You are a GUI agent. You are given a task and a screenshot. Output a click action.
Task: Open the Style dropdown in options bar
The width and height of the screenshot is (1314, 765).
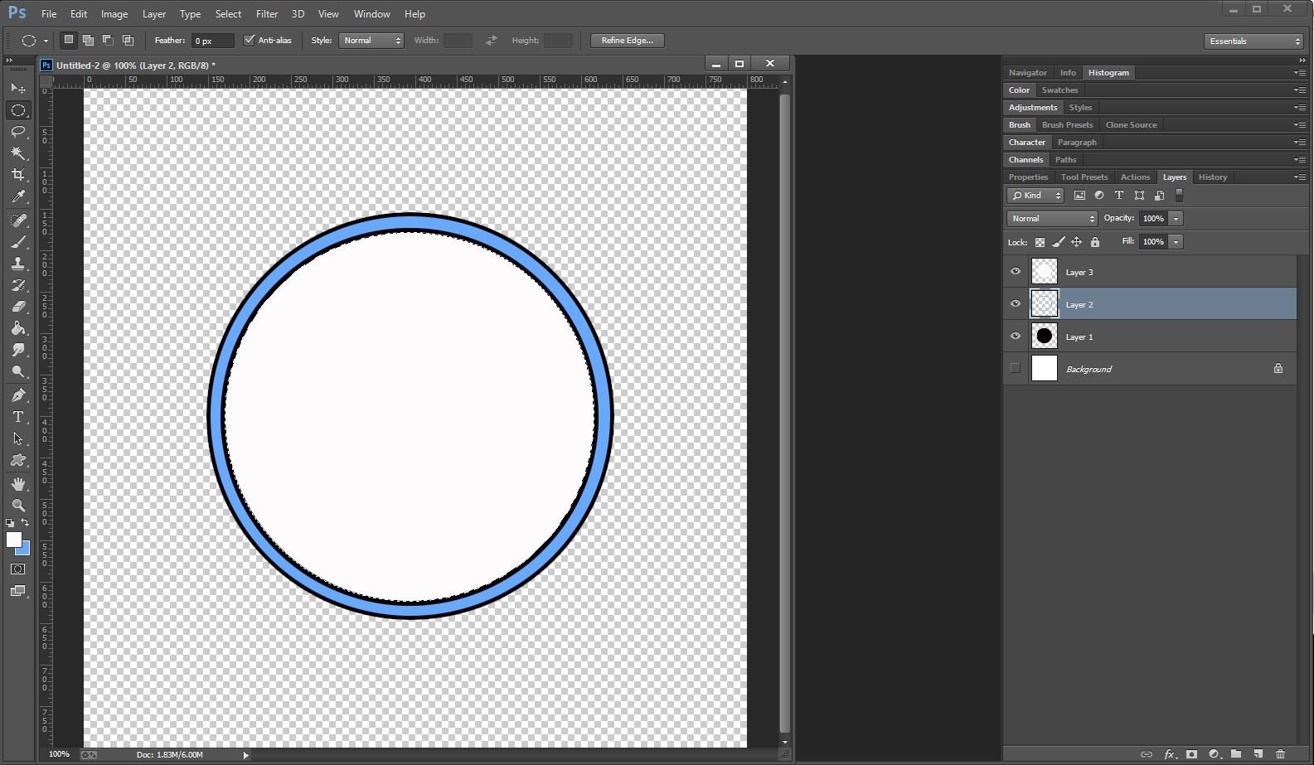(371, 41)
